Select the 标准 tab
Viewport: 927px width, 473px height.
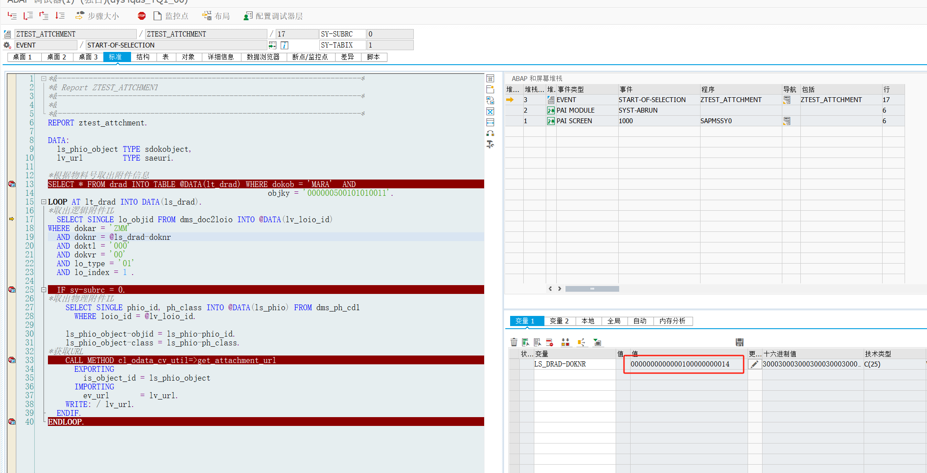tap(117, 57)
